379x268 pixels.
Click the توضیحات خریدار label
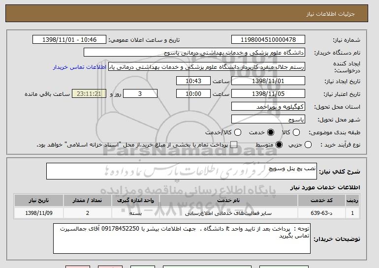point(337,239)
